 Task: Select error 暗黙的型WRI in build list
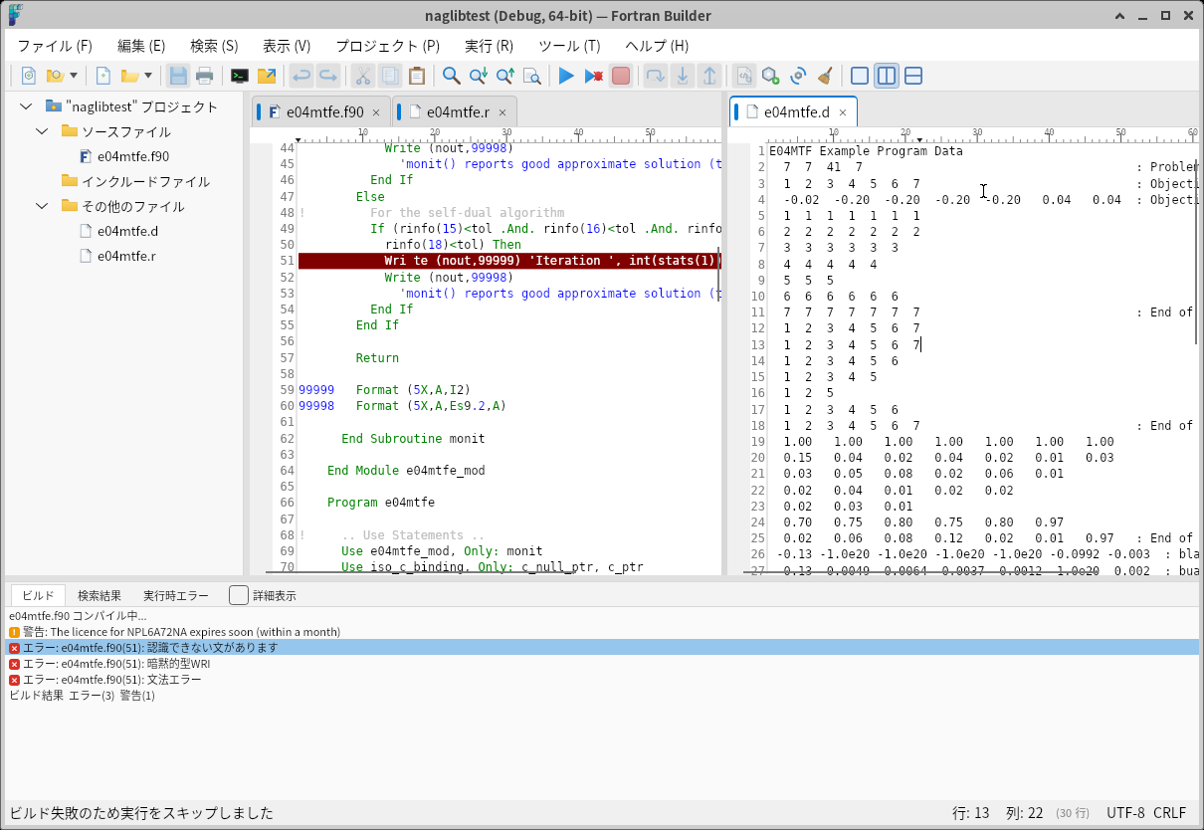[601, 664]
